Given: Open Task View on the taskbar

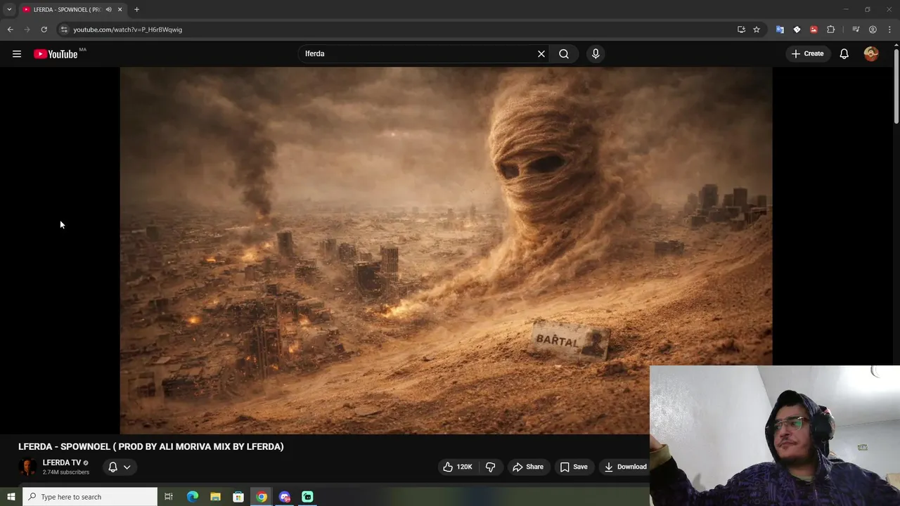Looking at the screenshot, I should click(x=169, y=497).
